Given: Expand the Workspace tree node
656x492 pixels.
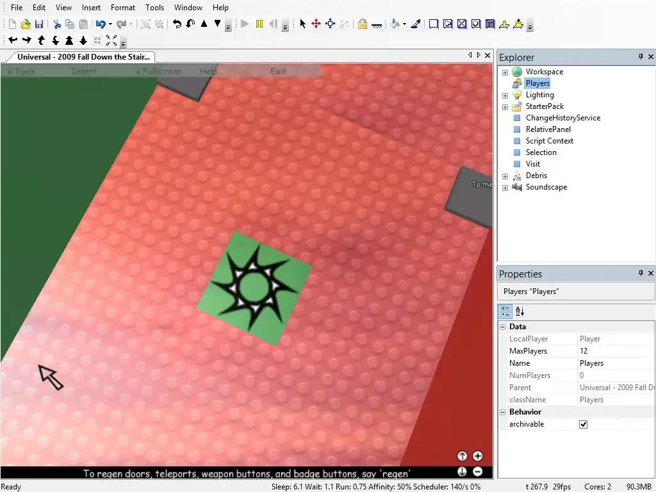Looking at the screenshot, I should 505,72.
